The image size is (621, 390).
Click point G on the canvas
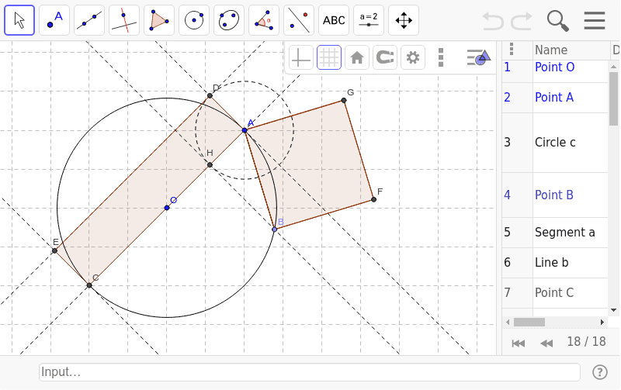[344, 101]
